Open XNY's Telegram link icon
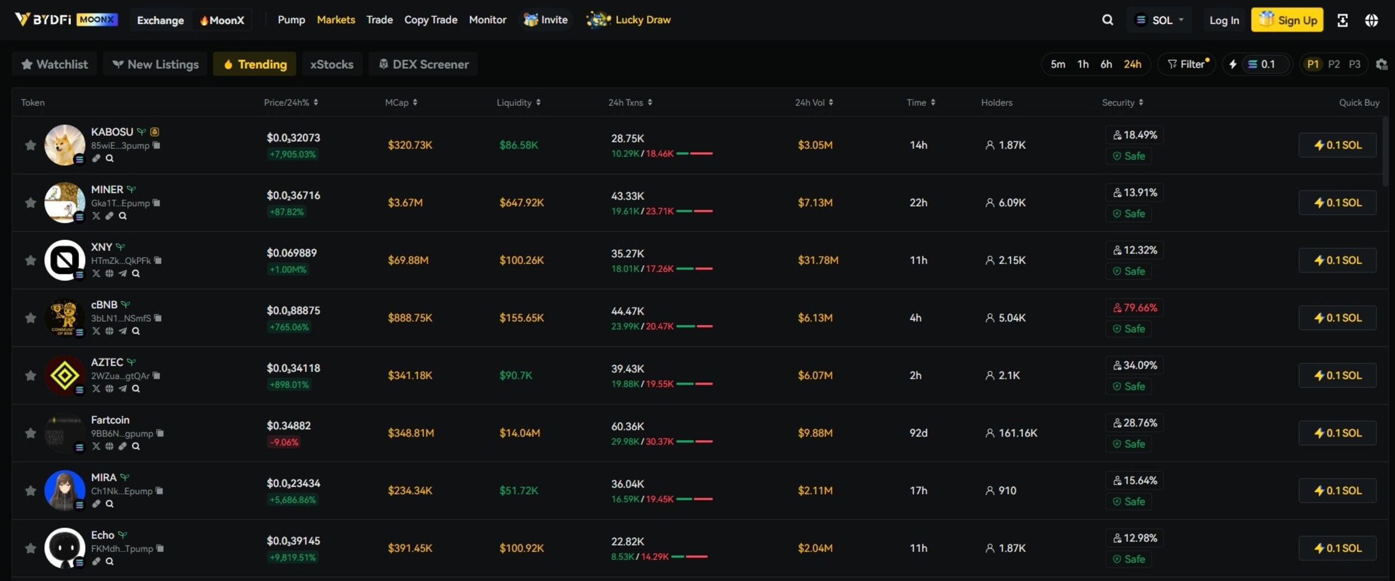Viewport: 1395px width, 581px height. pyautogui.click(x=122, y=273)
